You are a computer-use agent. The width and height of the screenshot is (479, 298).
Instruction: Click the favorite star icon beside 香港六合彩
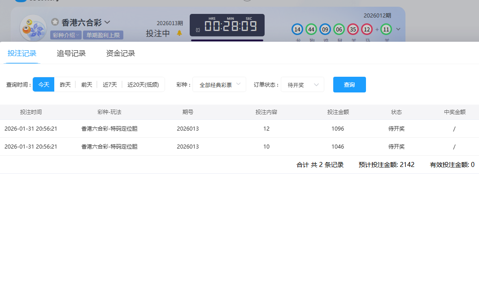(x=55, y=22)
